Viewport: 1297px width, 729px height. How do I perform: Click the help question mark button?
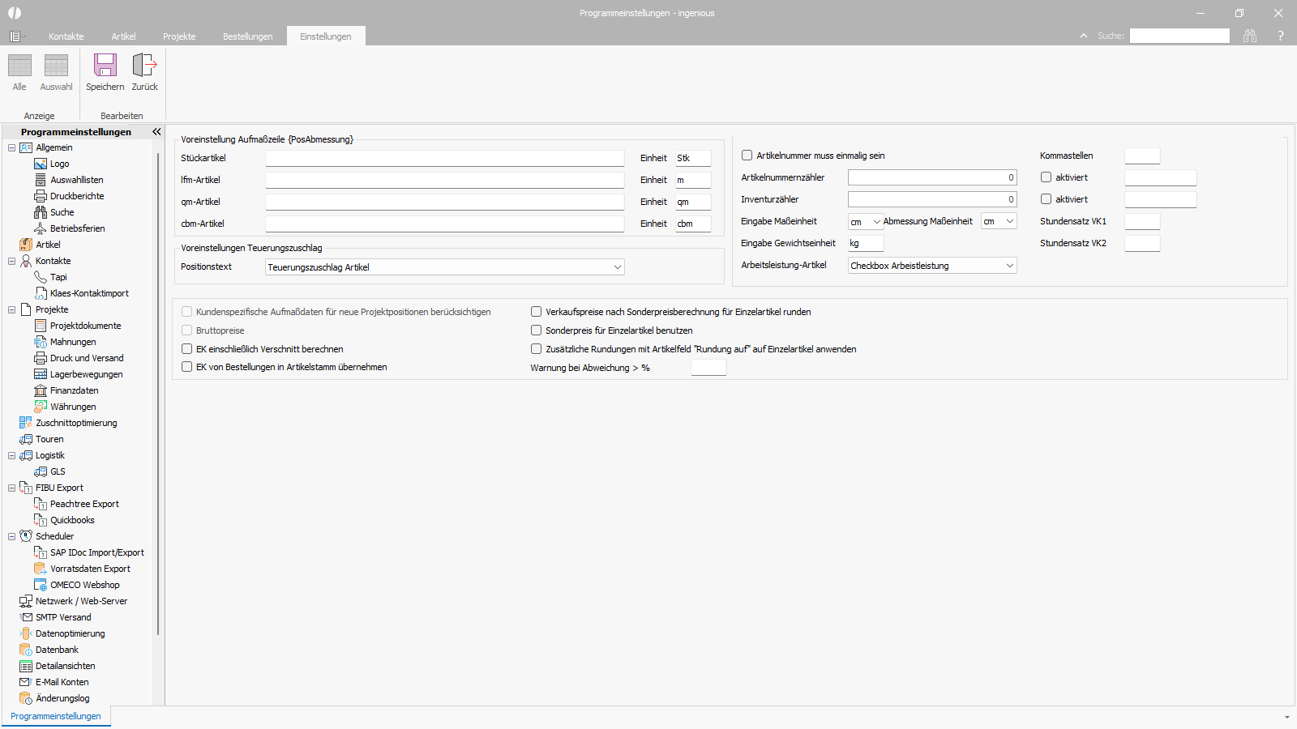click(x=1281, y=36)
